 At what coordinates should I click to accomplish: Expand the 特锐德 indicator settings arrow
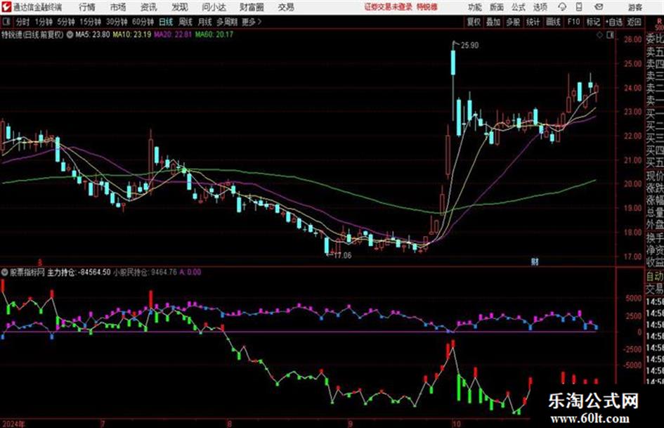tap(70, 34)
